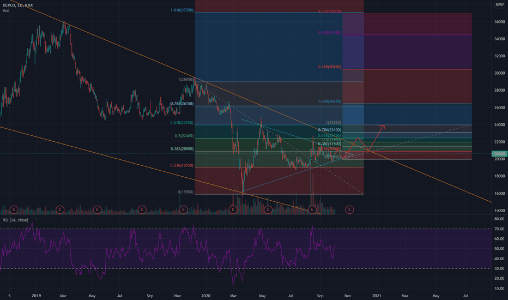
Task: Select Fibonacci label 0.5(22400)
Action: click(184, 136)
